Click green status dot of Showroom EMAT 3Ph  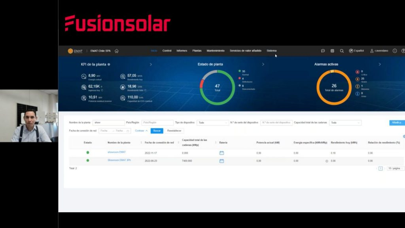click(x=88, y=161)
